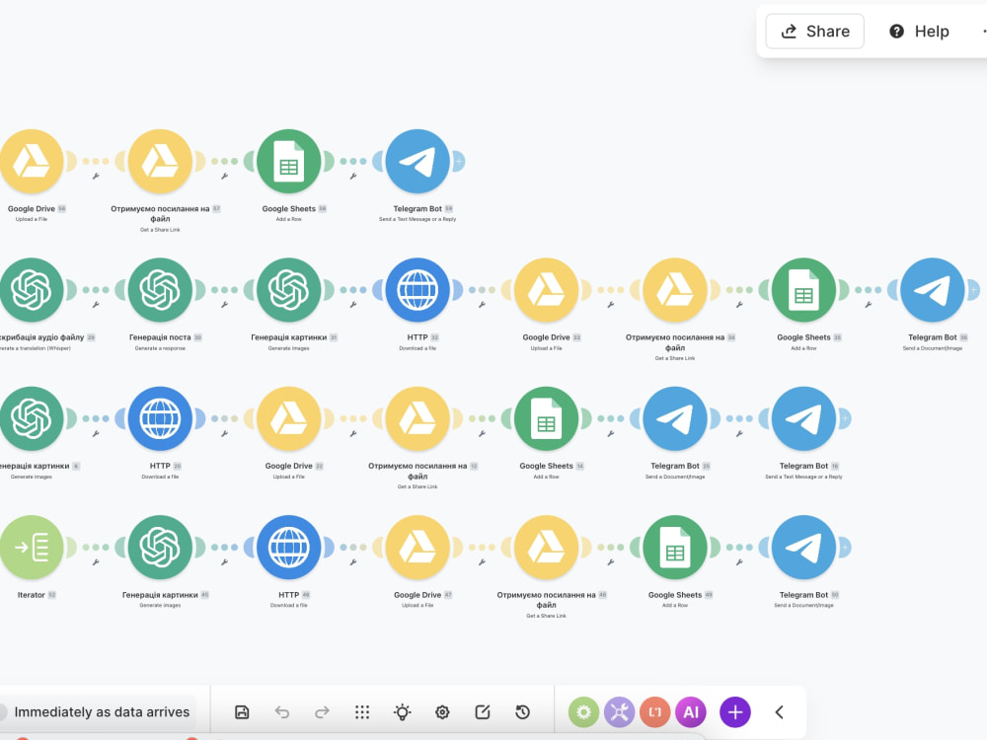
Task: Toggle the scenario scheduling switch
Action: 3,711
